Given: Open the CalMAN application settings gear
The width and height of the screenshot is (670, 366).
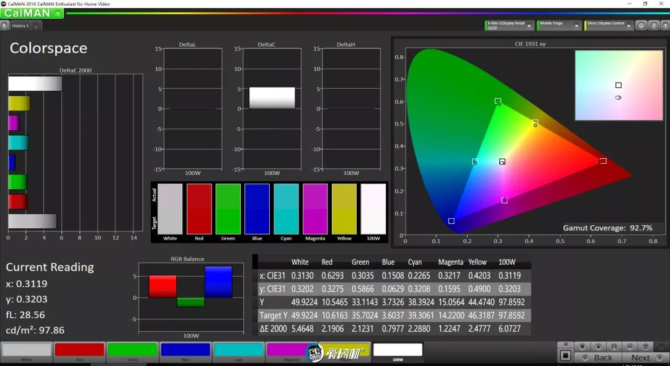Looking at the screenshot, I should click(641, 25).
